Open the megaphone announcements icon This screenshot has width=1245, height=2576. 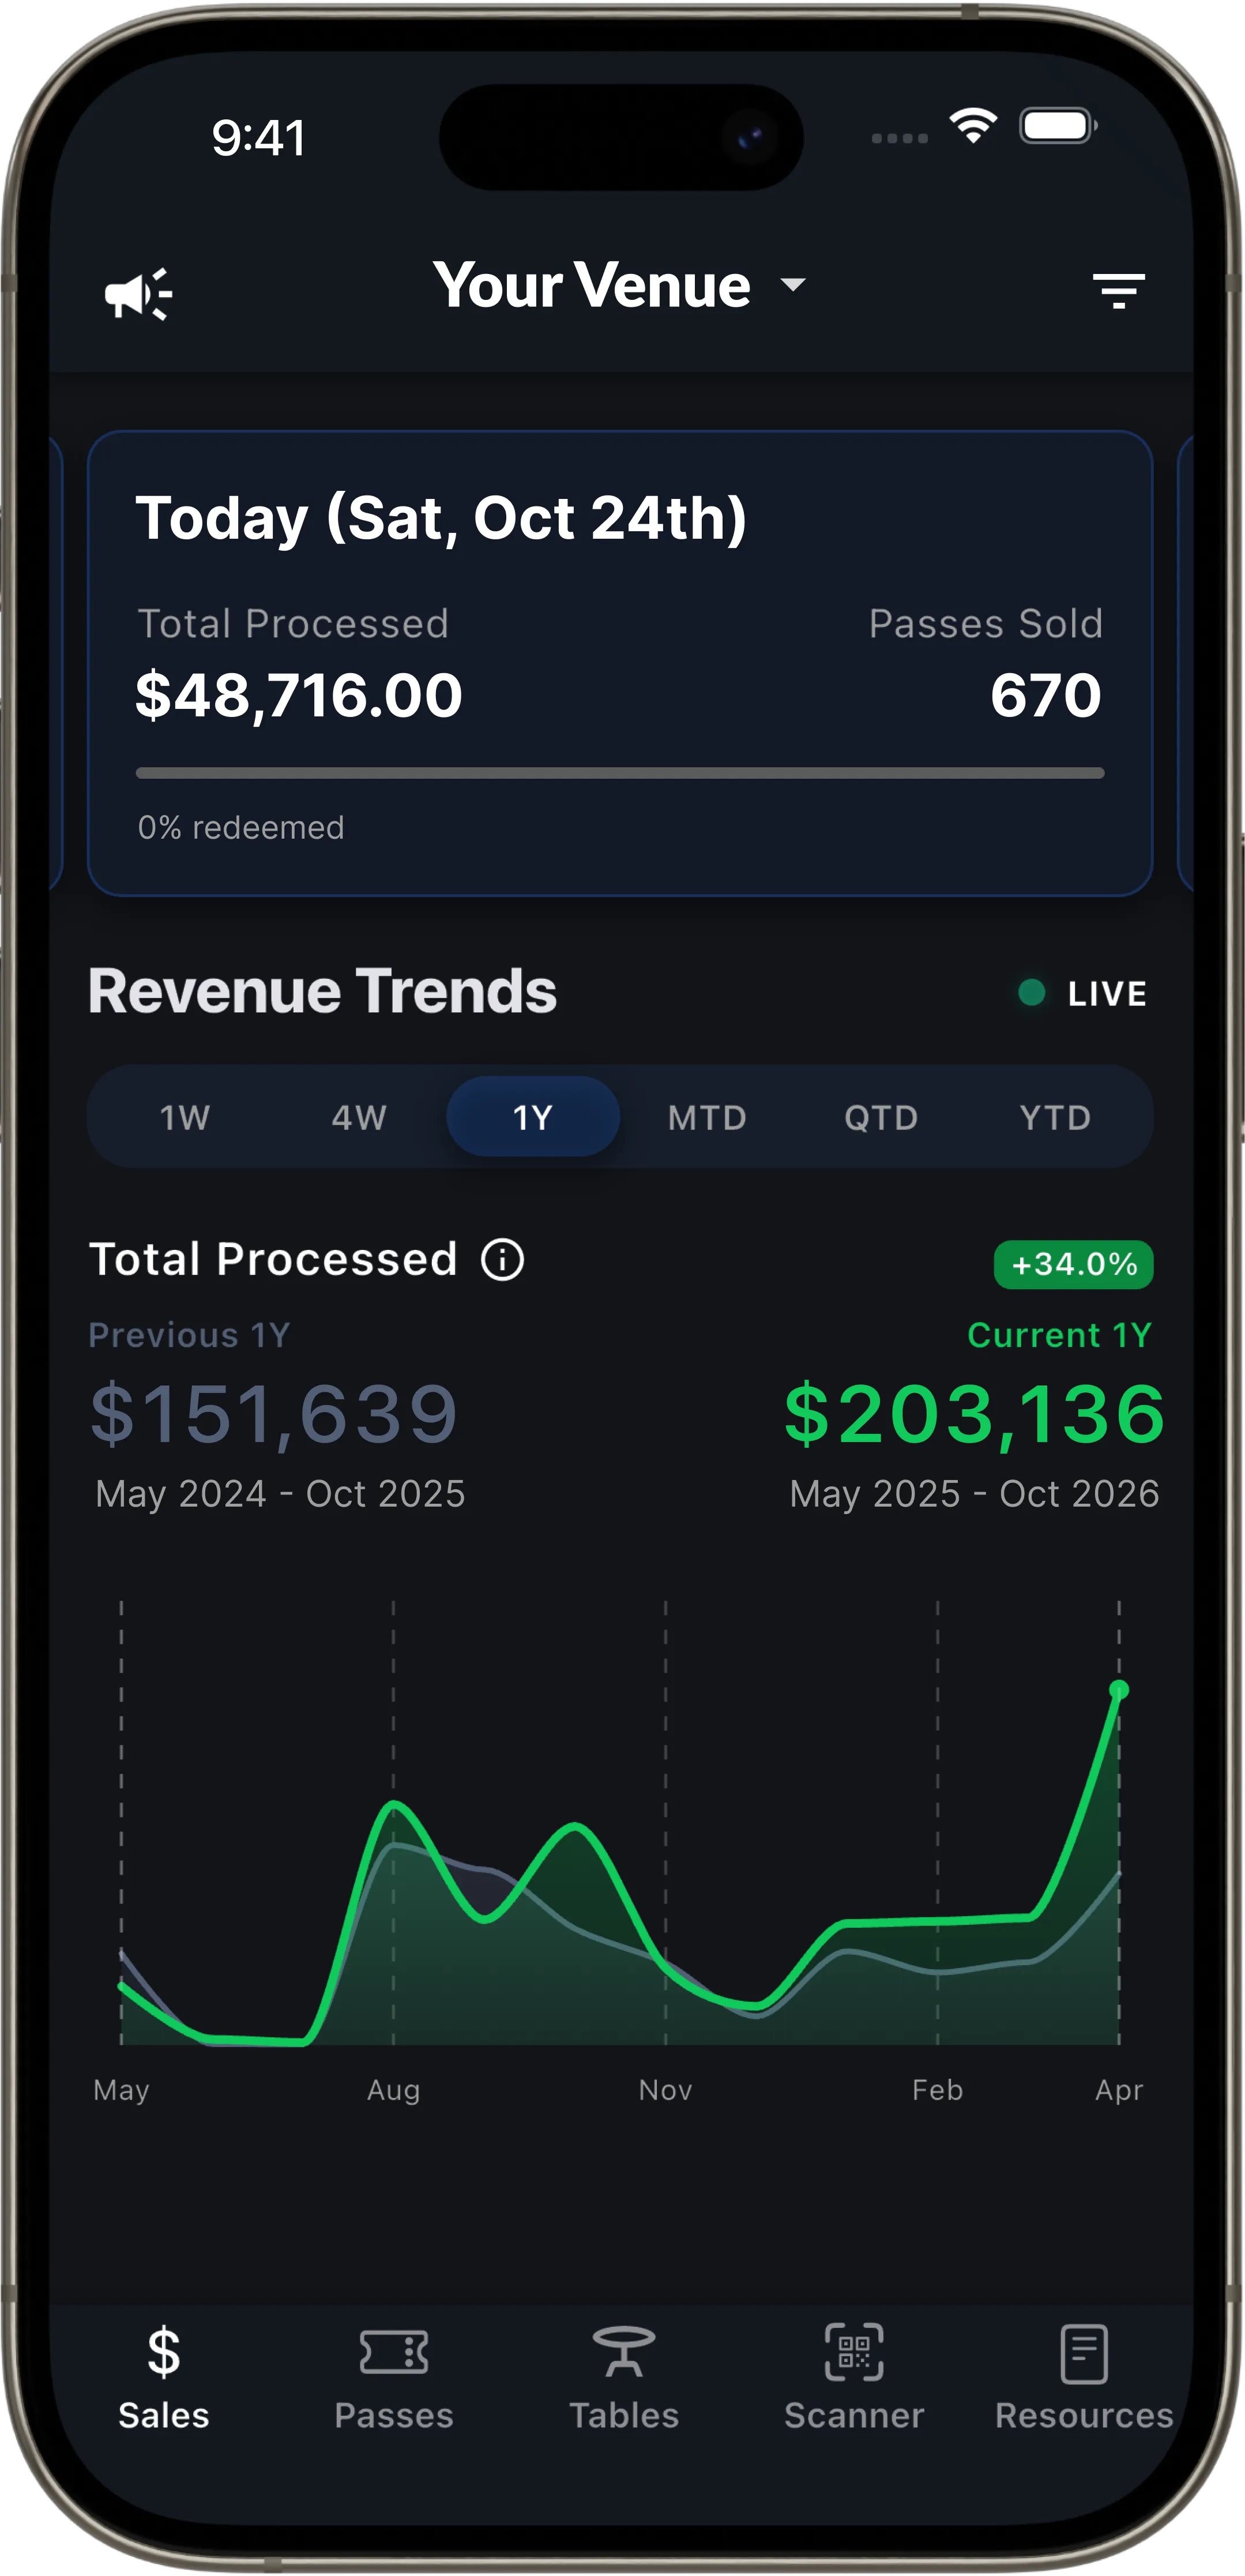tap(139, 293)
